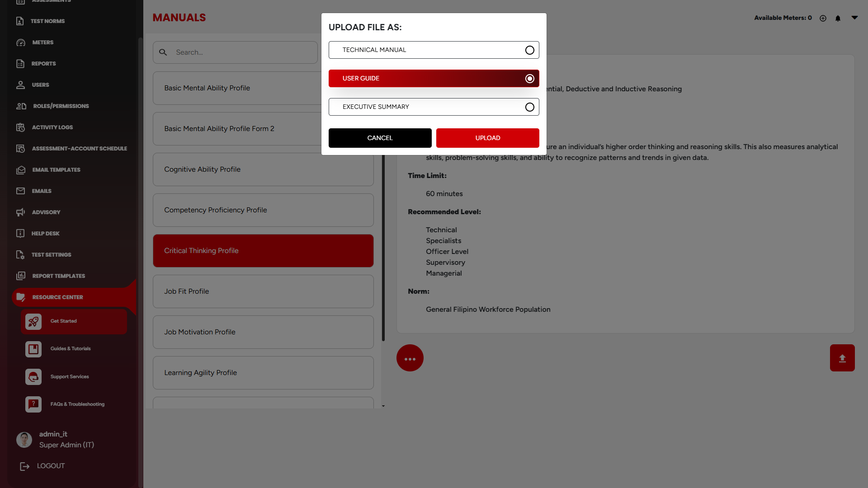This screenshot has width=868, height=488.
Task: Click the three-dots more options button
Action: click(x=410, y=358)
